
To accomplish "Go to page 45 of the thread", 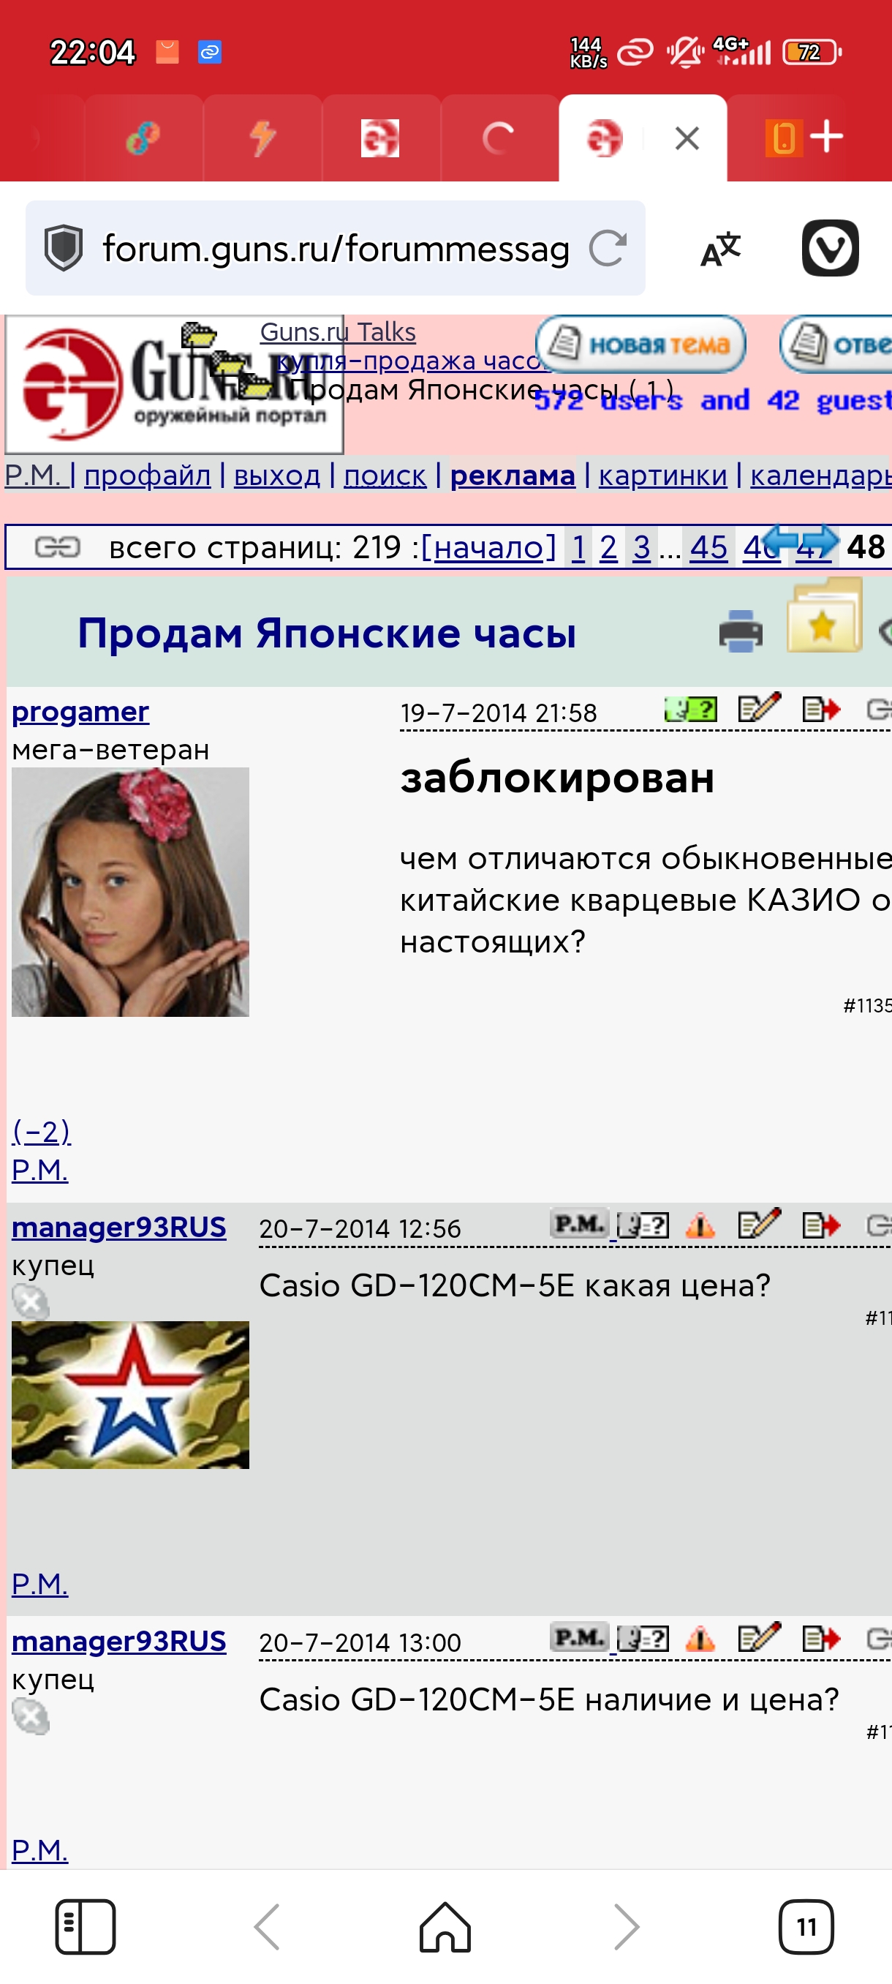I will (708, 546).
